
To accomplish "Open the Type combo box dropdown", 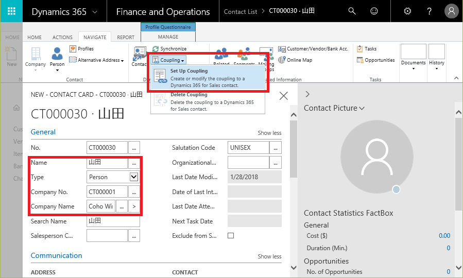I will 134,177.
